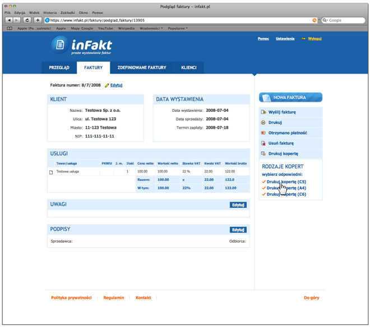370x327 pixels.
Task: Open the Okno menu
Action: point(84,13)
